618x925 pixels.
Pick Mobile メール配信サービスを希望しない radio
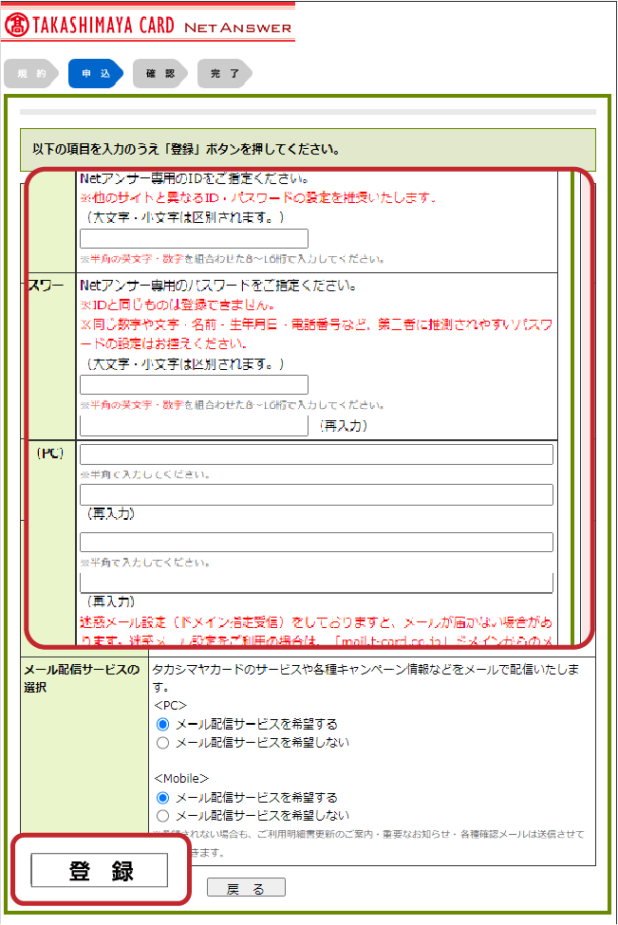[x=163, y=816]
